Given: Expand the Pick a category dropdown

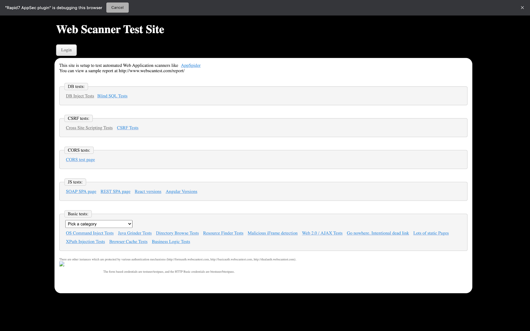Looking at the screenshot, I should pos(99,224).
